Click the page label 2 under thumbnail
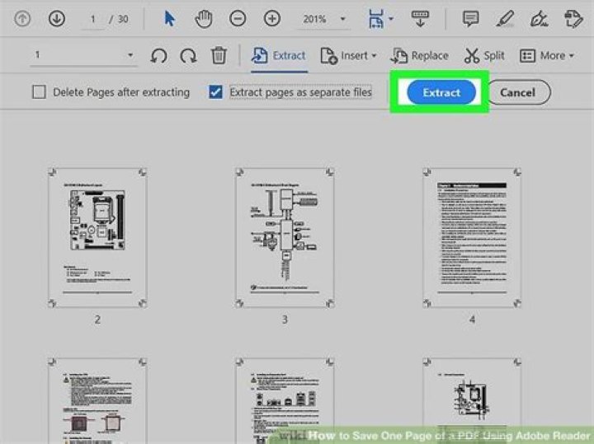594x444 pixels. [97, 320]
